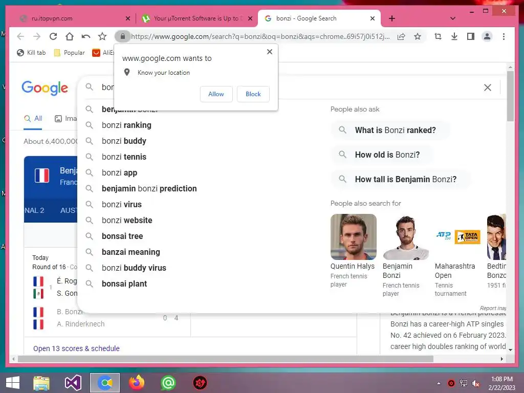Launch Visual Studio from taskbar
The width and height of the screenshot is (524, 393).
point(73,383)
